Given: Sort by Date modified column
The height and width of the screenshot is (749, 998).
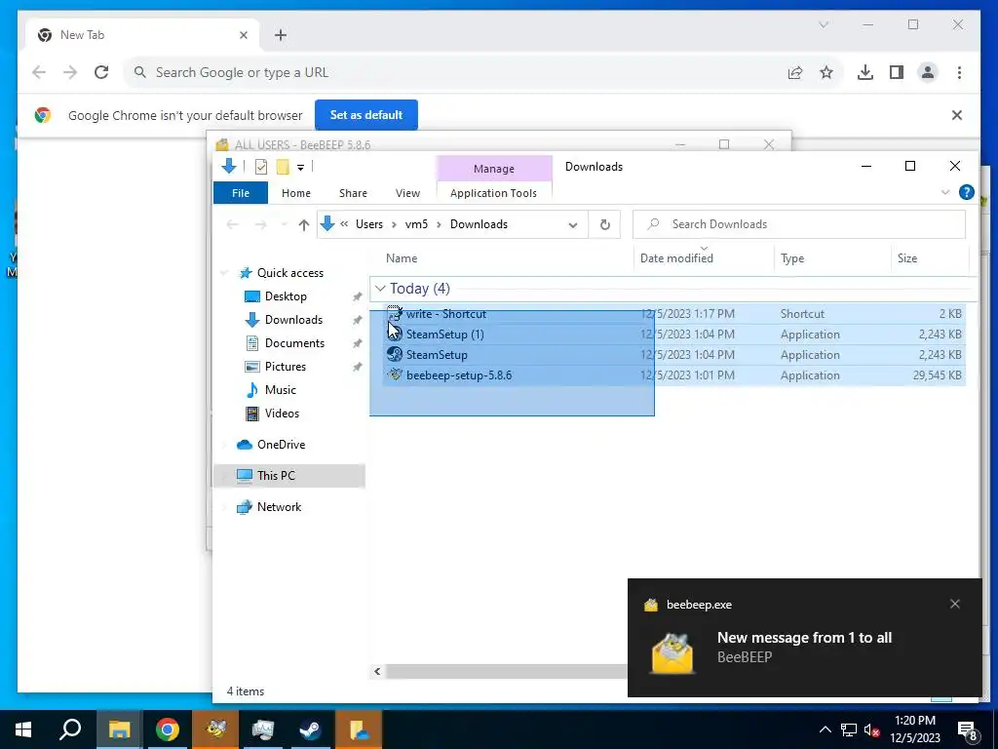Looking at the screenshot, I should click(x=676, y=257).
